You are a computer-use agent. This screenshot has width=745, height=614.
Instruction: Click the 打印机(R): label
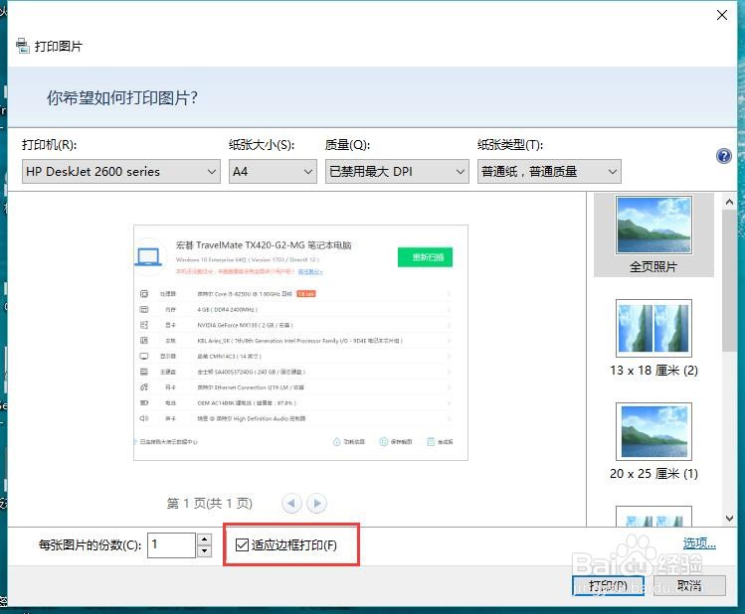[50, 145]
